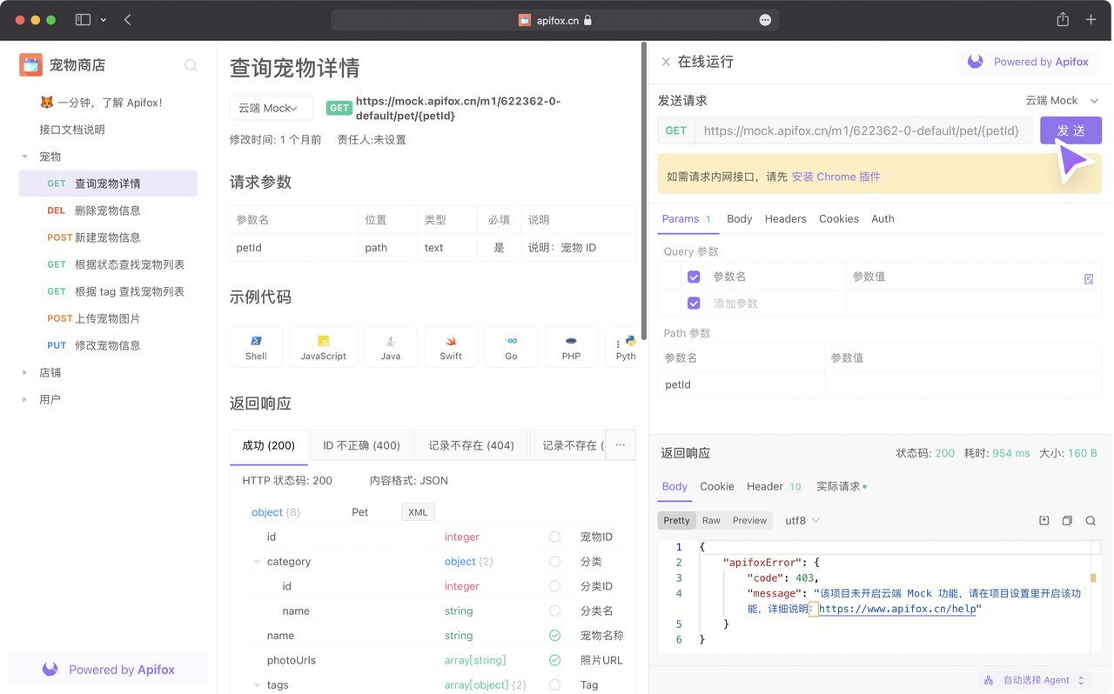Choose the Swift sample code icon
The width and height of the screenshot is (1114, 694).
451,347
